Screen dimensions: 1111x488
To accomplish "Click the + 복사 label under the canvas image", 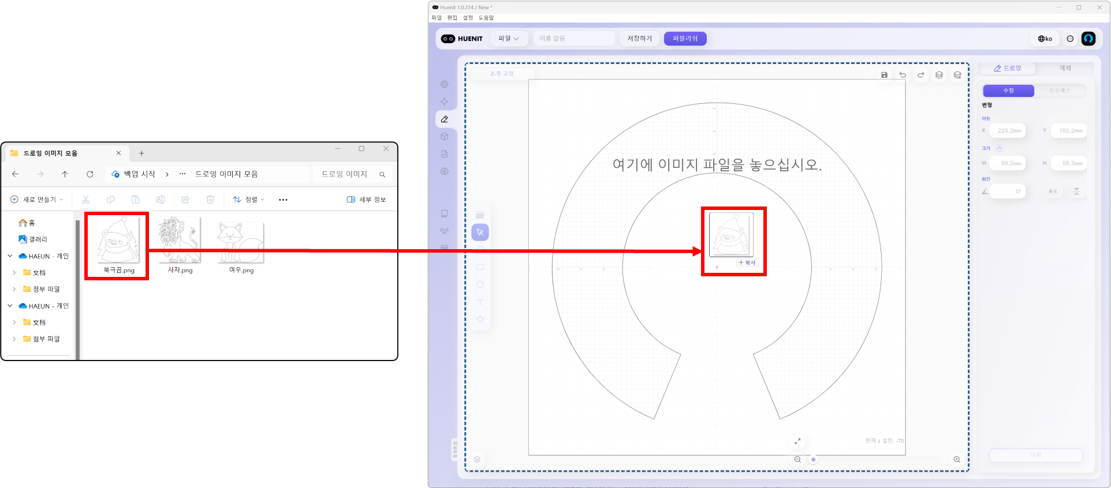I will [747, 262].
